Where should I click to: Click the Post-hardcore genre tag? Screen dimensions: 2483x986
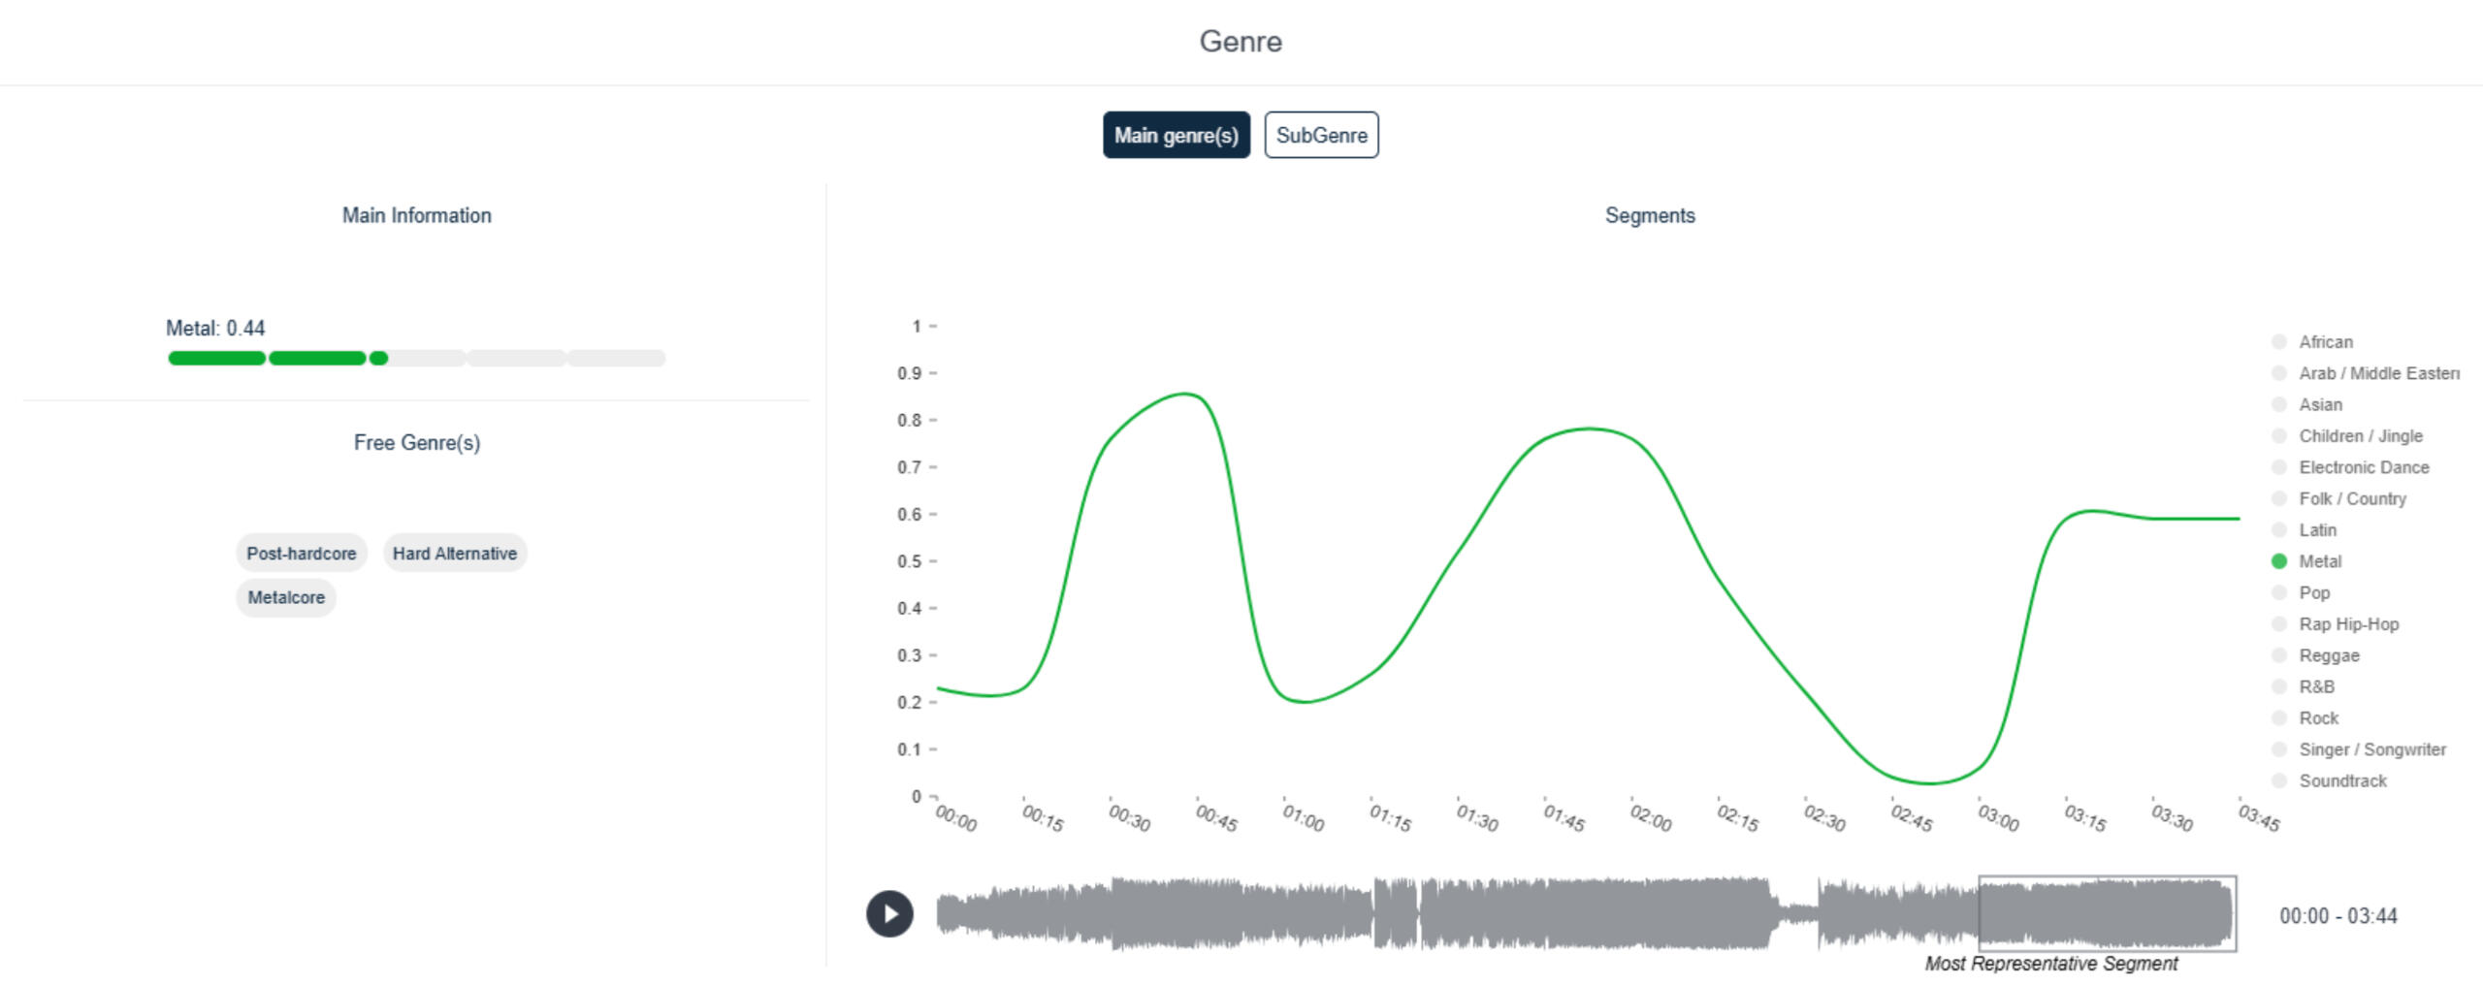click(302, 554)
